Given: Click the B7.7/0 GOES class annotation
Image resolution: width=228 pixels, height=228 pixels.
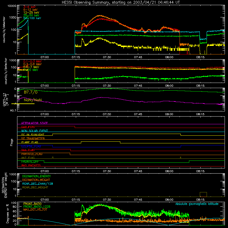Looking at the screenshot, I should [x=31, y=92].
